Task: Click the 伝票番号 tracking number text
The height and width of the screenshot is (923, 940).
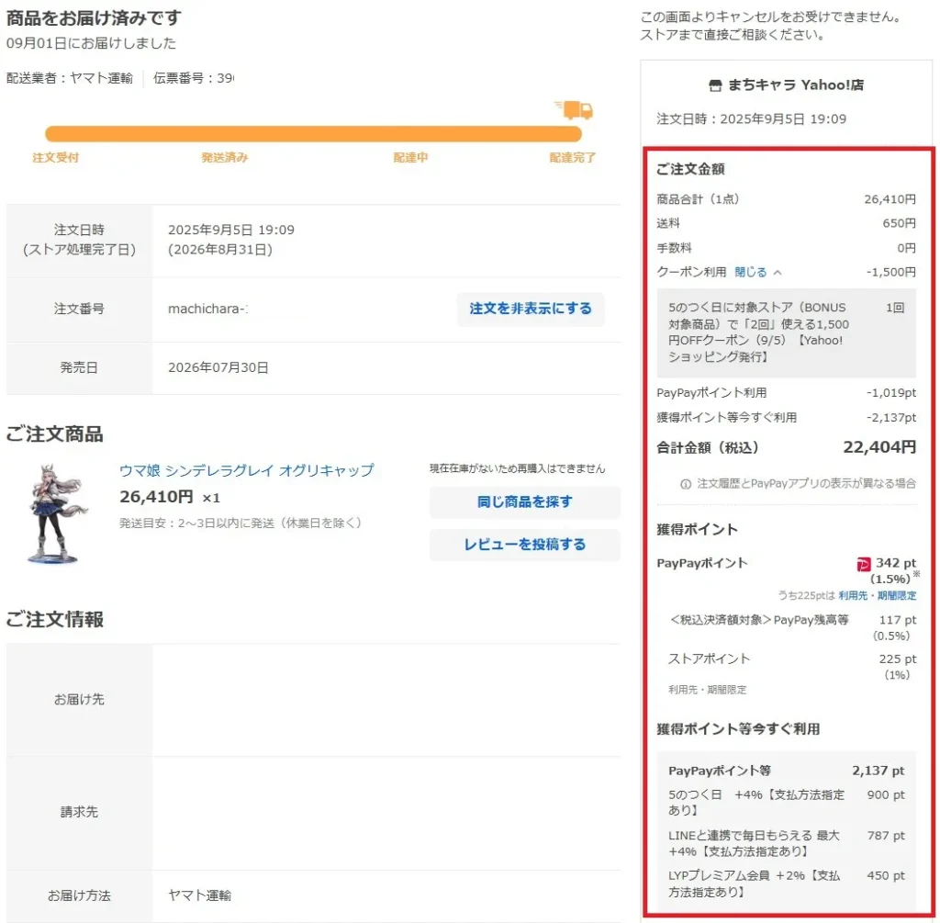Action: 194,78
